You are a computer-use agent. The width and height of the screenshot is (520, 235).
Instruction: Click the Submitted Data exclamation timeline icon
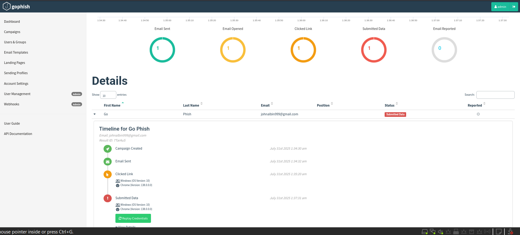coord(108,198)
